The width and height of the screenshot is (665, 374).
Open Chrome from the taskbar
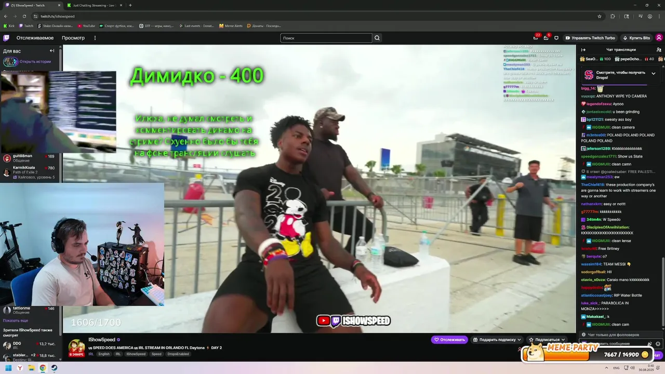[43, 368]
